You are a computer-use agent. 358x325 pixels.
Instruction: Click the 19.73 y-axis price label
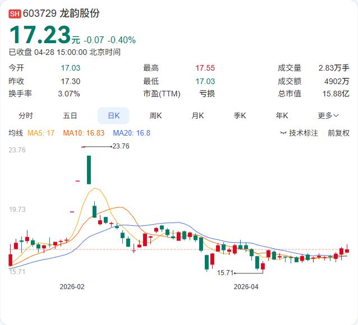(17, 210)
